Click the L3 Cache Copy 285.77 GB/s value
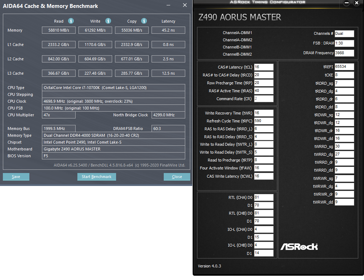The width and height of the screenshot is (364, 280). [x=131, y=73]
